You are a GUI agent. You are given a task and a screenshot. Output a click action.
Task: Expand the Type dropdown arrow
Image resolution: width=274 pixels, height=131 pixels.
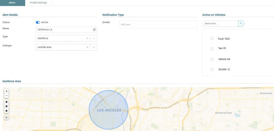pos(94,38)
